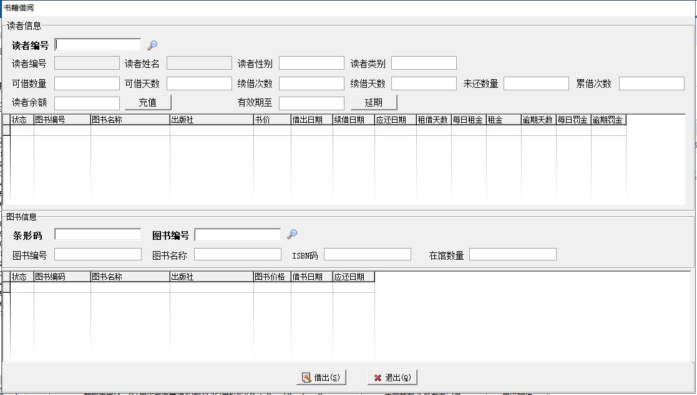Click the 每日租金 column header

pos(469,120)
